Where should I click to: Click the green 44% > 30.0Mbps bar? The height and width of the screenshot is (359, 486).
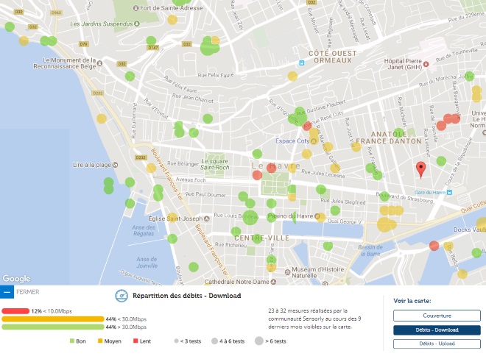[x=53, y=327]
